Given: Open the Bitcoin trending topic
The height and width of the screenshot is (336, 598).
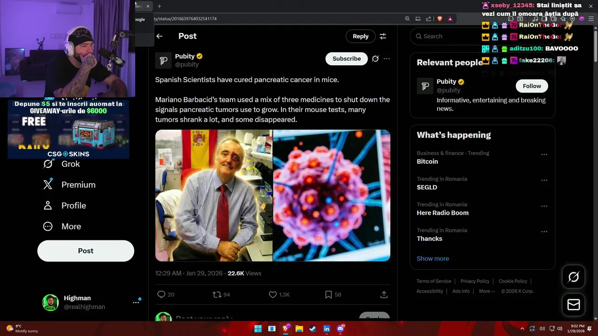Looking at the screenshot, I should point(427,161).
